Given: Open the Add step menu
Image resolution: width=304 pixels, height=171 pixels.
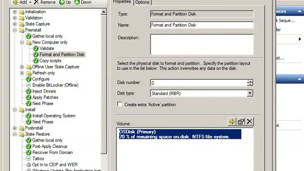Looking at the screenshot, I should pos(21,2).
